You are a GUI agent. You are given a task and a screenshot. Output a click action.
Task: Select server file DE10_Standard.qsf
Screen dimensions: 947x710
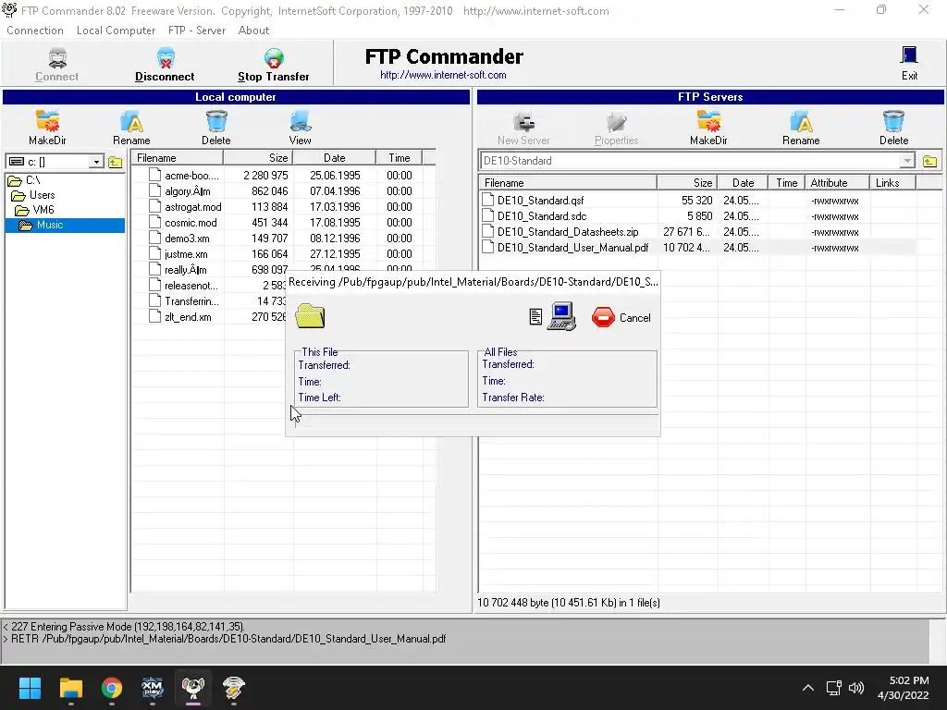(x=540, y=201)
